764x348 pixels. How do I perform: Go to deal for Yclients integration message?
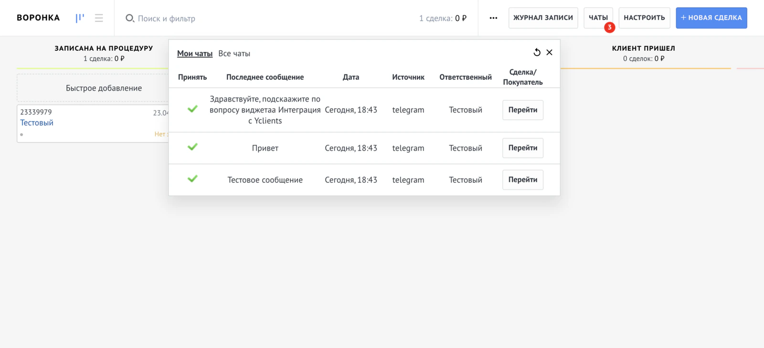tap(523, 110)
